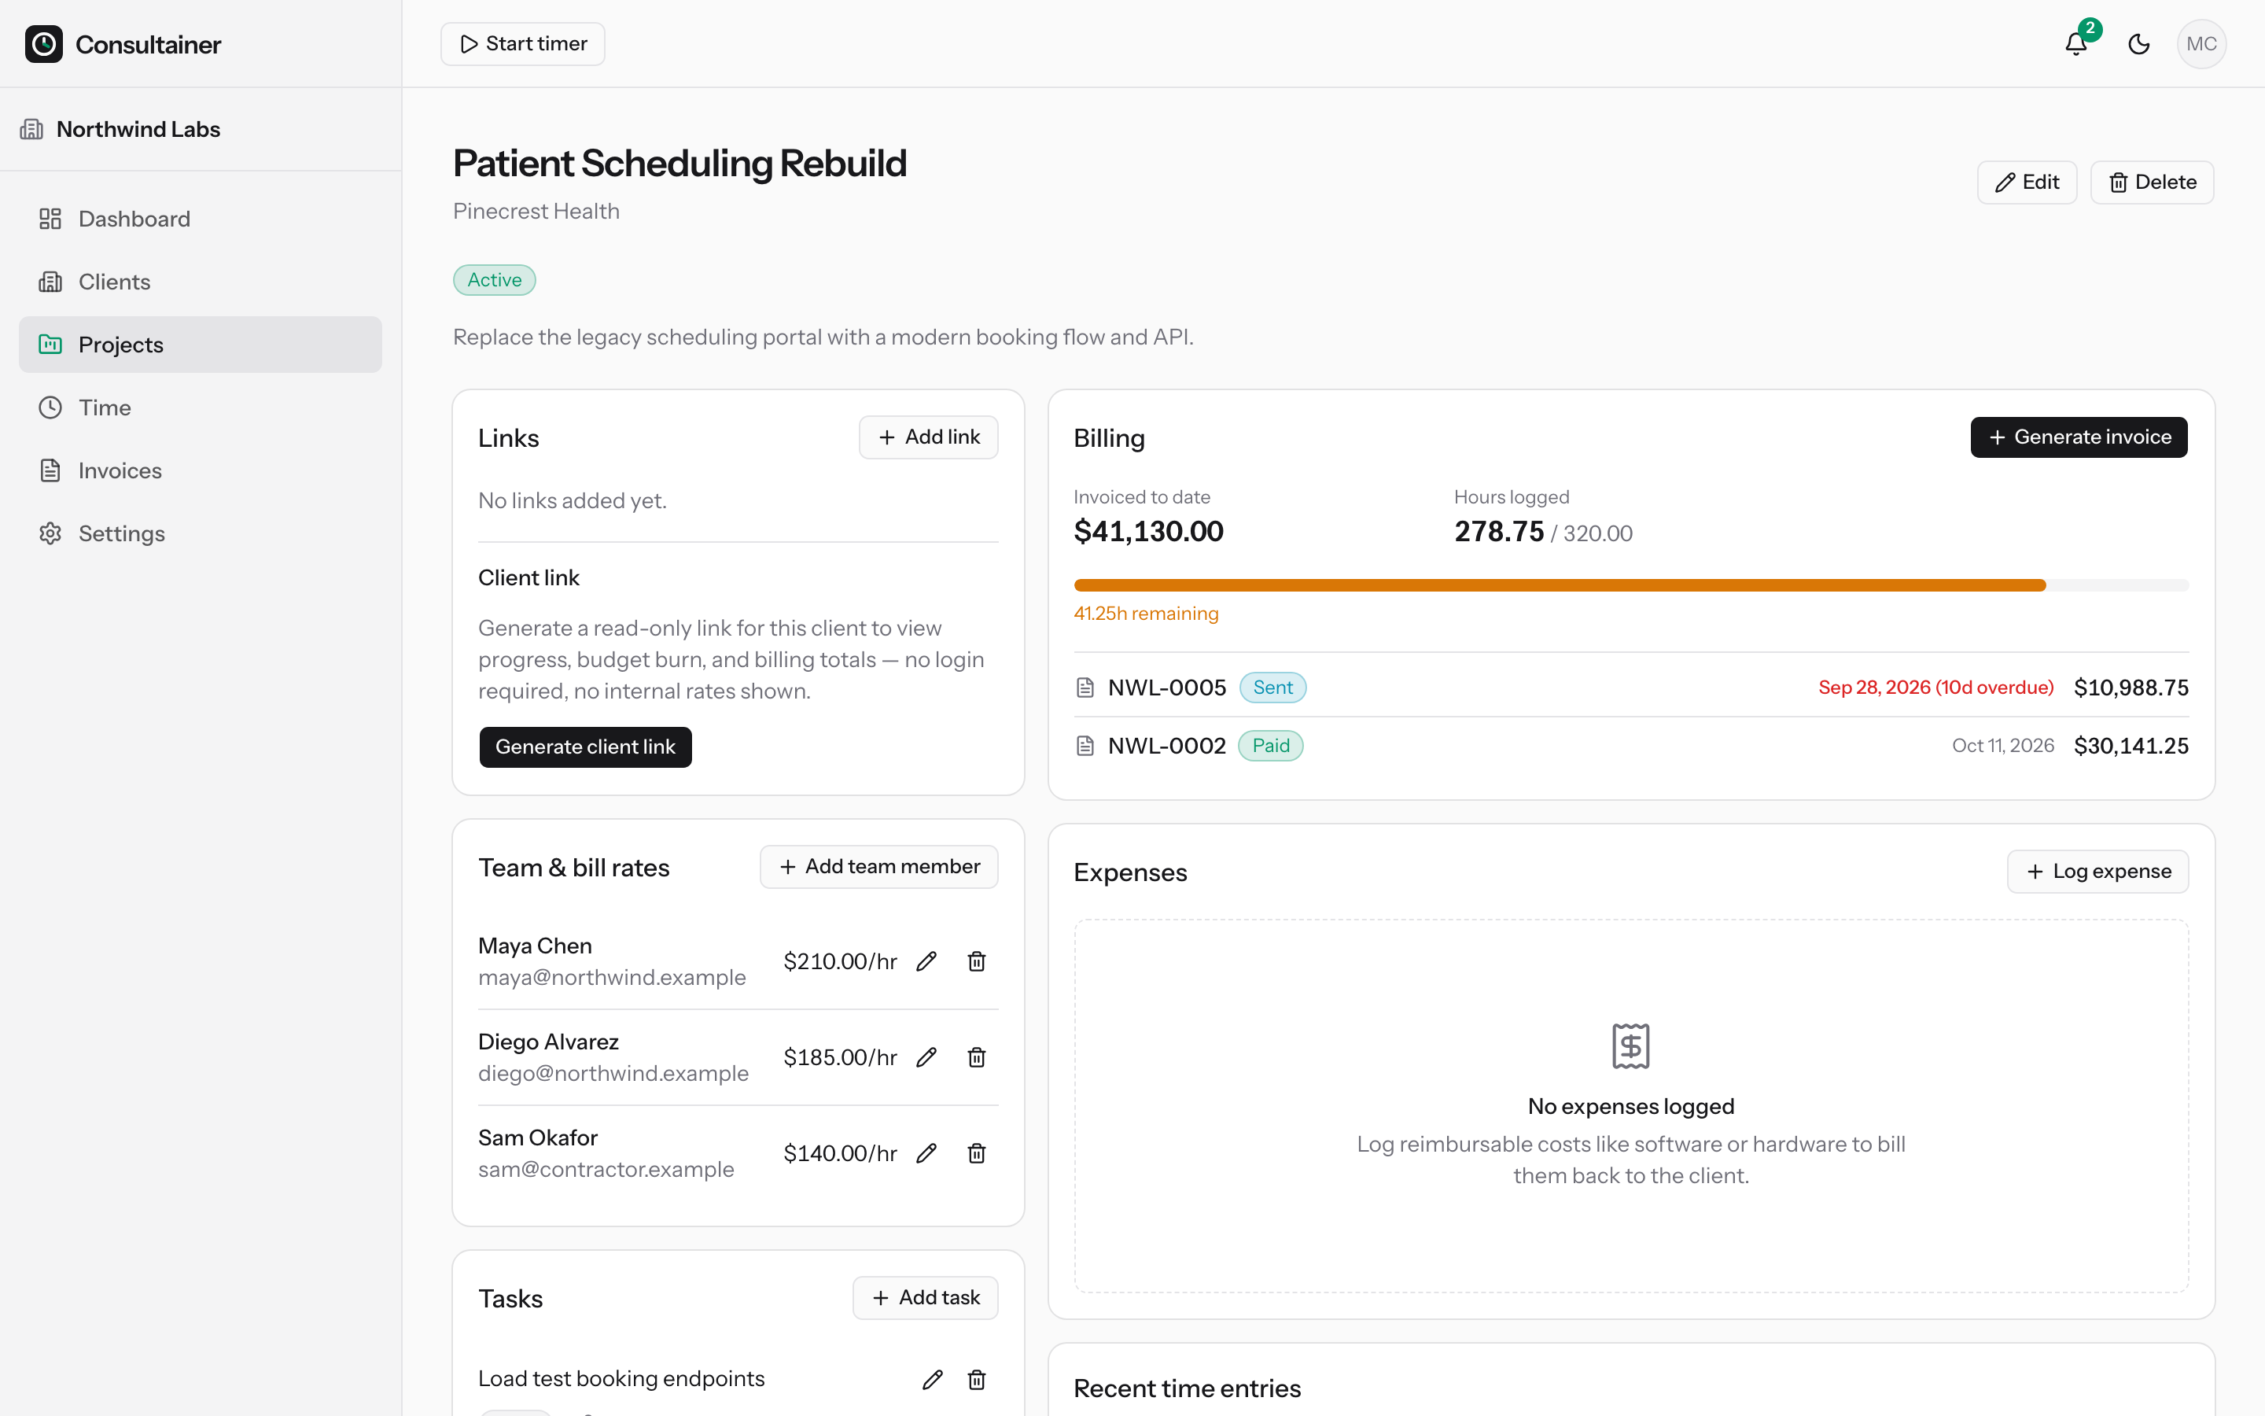Click the NWL-0002 invoice document icon
The width and height of the screenshot is (2265, 1416).
[1085, 746]
